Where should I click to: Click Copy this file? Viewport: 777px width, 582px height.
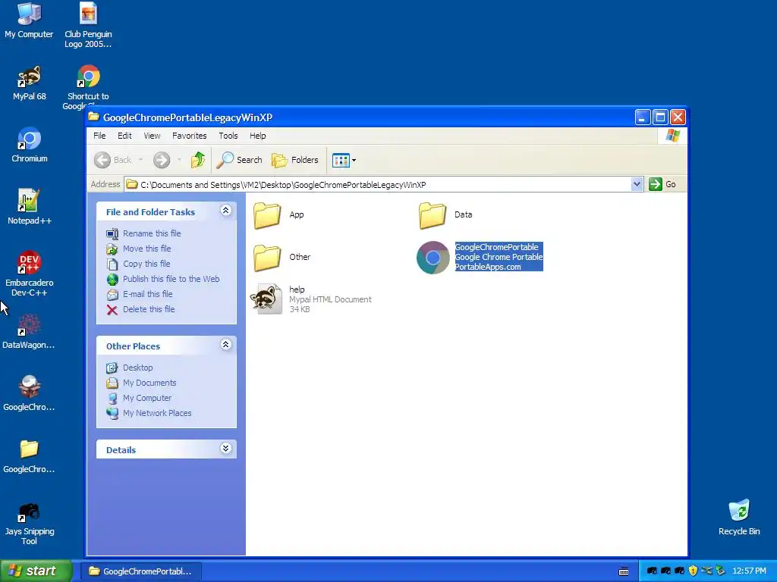[x=146, y=264]
